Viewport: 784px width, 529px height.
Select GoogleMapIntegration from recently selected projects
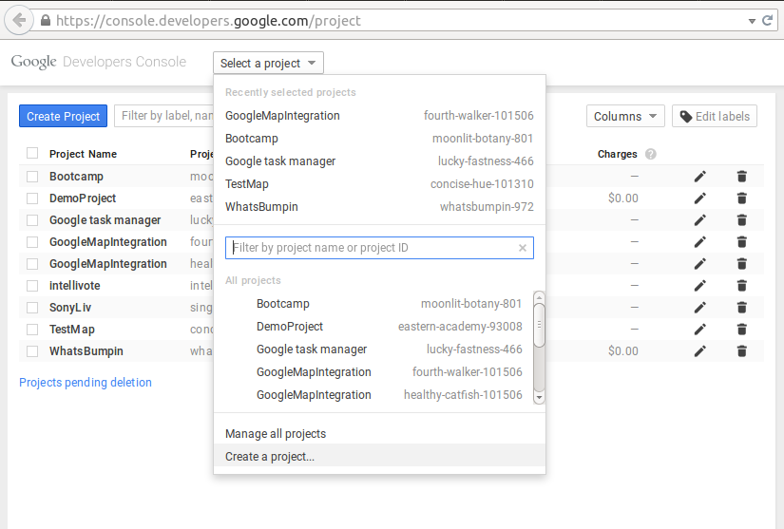point(379,115)
